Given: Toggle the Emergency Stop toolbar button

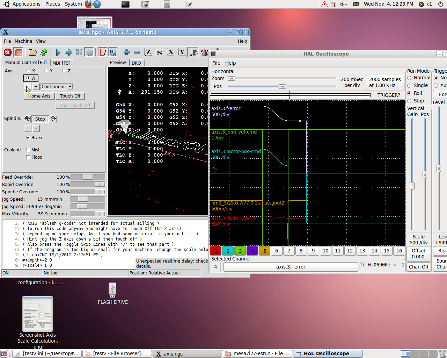Looking at the screenshot, I should point(8,52).
